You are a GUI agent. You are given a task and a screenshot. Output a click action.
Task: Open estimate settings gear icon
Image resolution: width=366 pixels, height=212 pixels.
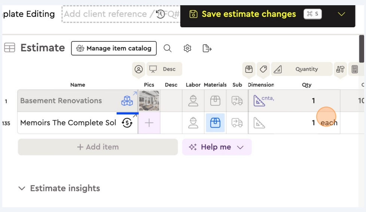[187, 48]
